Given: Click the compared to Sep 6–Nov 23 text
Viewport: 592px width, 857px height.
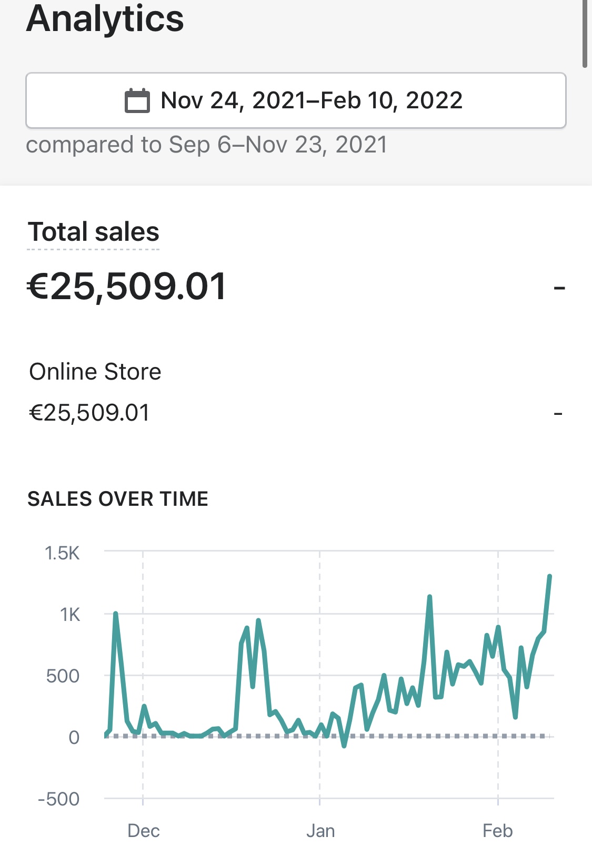Looking at the screenshot, I should (x=207, y=145).
